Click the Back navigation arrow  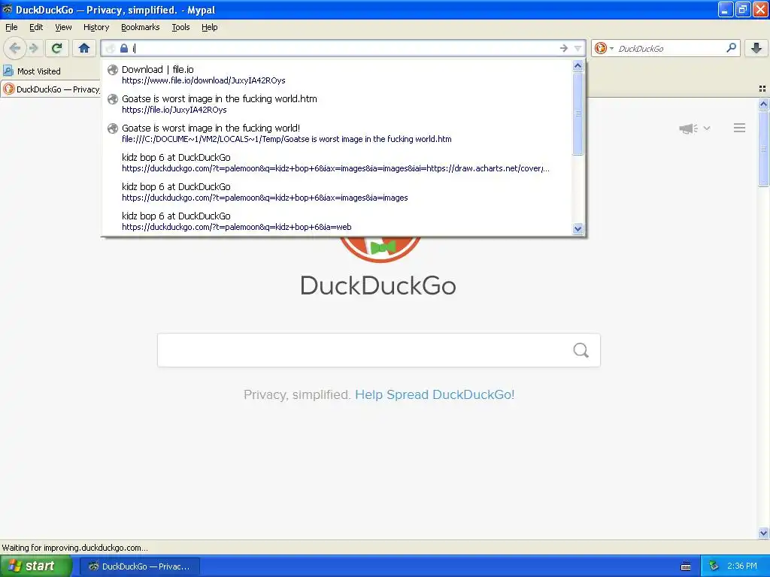[x=15, y=48]
